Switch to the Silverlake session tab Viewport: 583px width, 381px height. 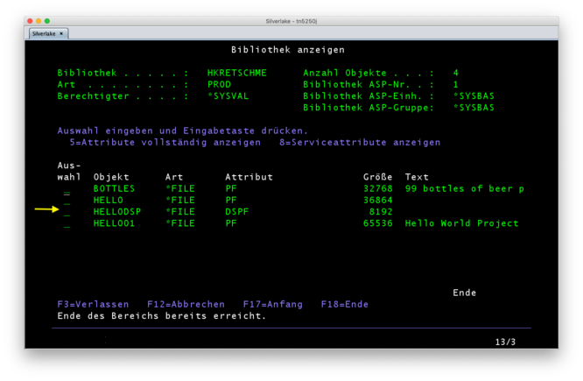pyautogui.click(x=48, y=34)
